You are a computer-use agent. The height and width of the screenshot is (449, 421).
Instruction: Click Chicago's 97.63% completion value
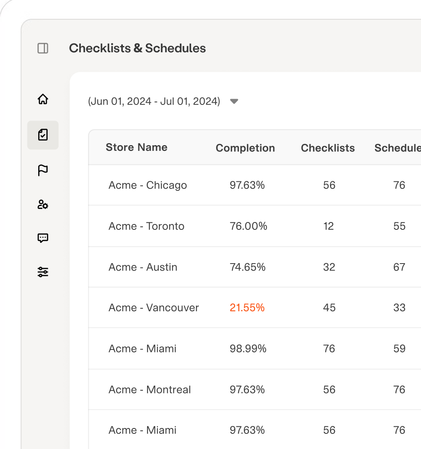247,185
